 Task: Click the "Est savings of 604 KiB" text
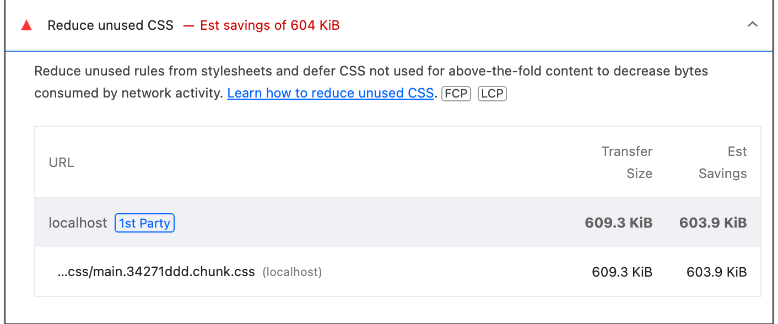(x=269, y=25)
